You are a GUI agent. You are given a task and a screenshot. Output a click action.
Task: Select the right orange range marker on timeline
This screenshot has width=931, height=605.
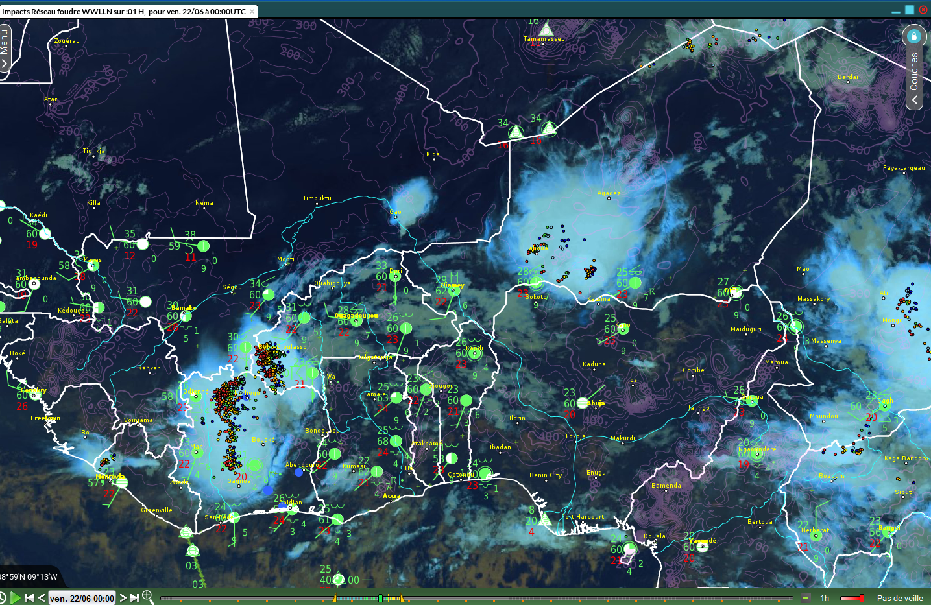[x=402, y=598]
